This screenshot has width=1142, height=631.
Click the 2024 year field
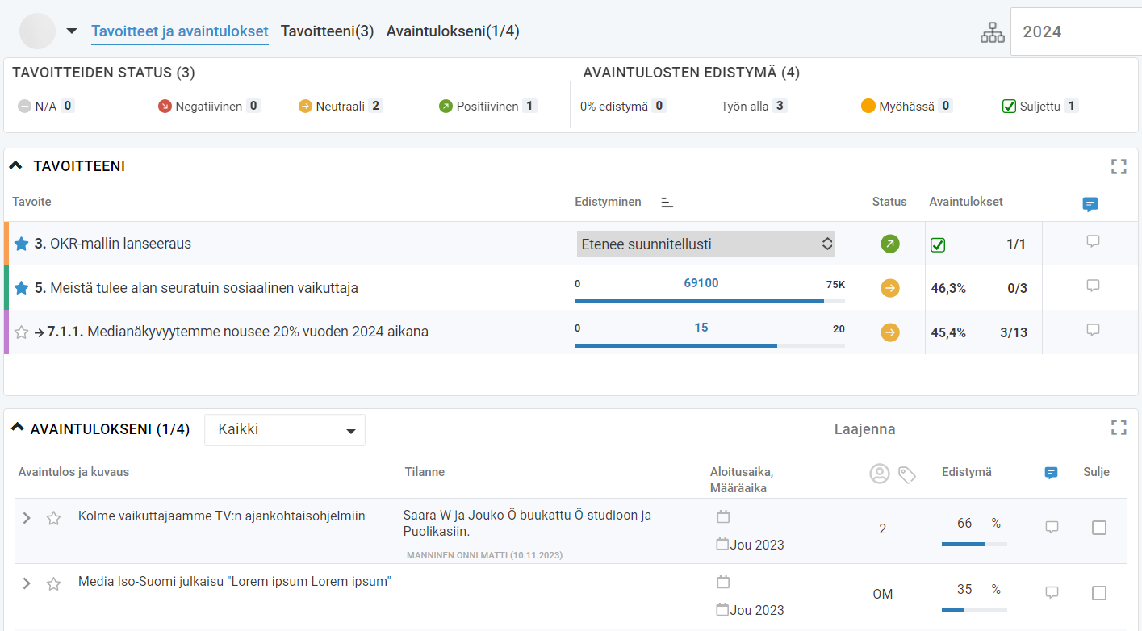point(1075,31)
